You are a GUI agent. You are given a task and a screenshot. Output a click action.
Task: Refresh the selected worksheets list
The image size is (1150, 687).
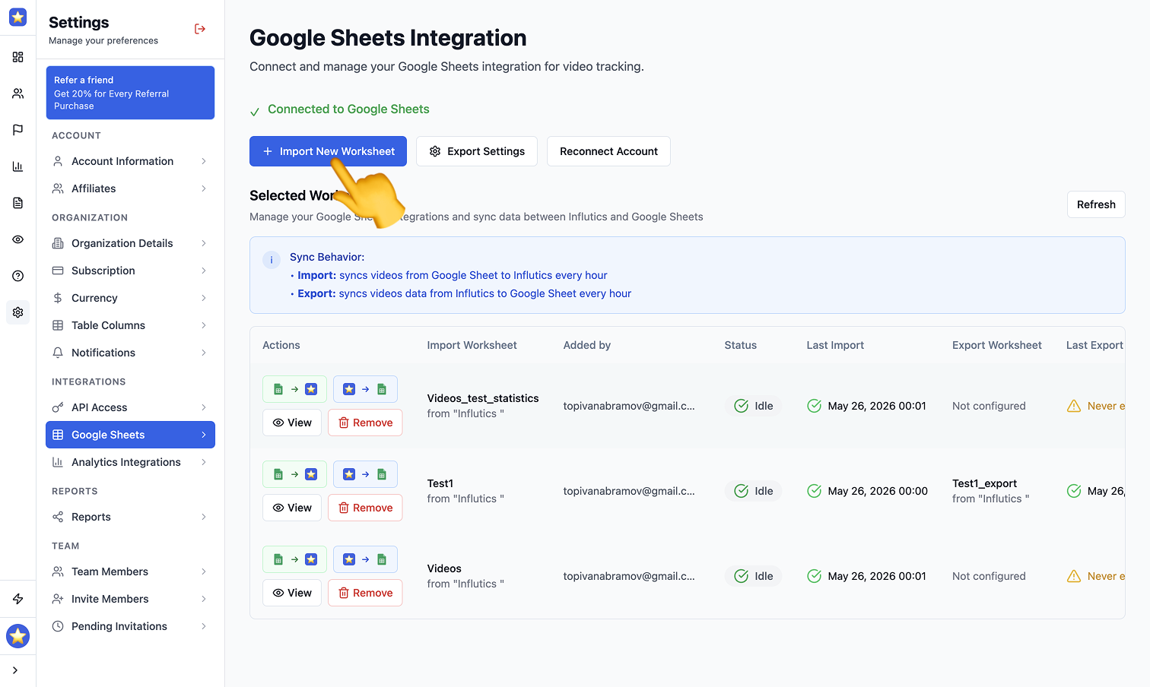(1096, 204)
